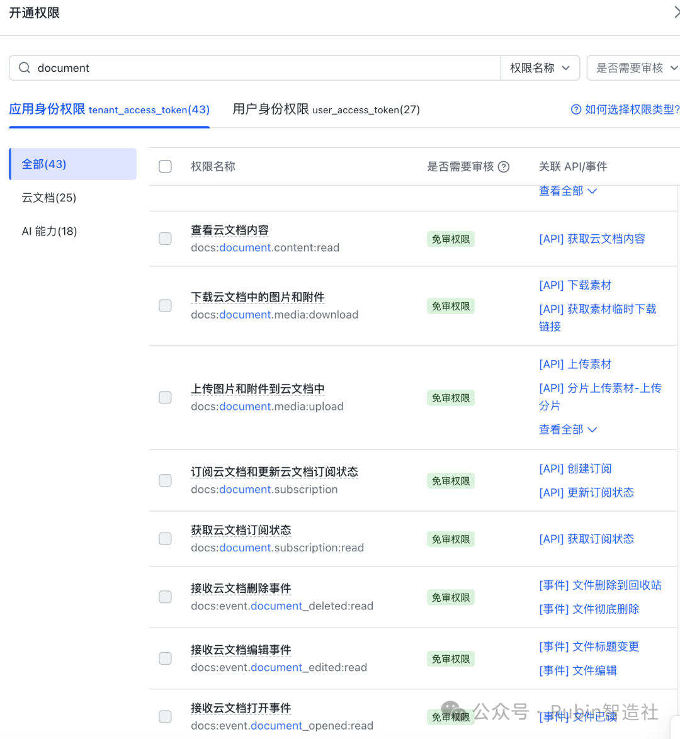Close the 开通权限 dialog
Viewport: 680px width, 739px height.
point(676,12)
